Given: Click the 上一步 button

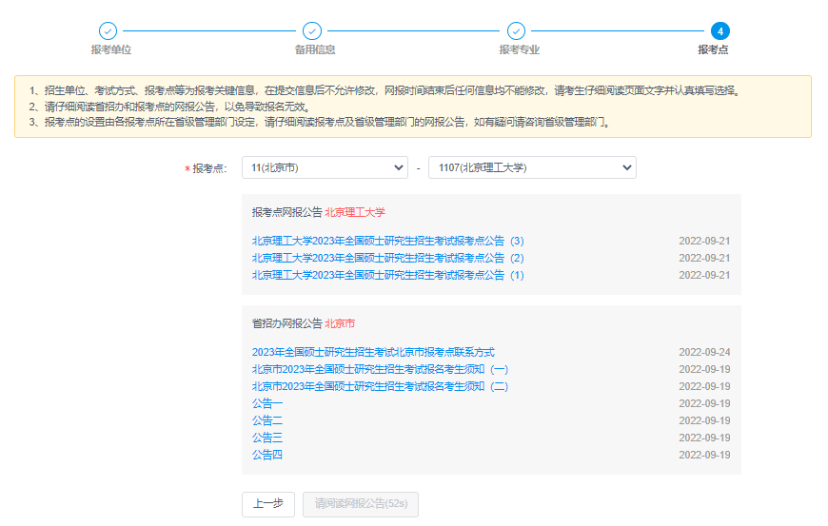Looking at the screenshot, I should point(268,504).
